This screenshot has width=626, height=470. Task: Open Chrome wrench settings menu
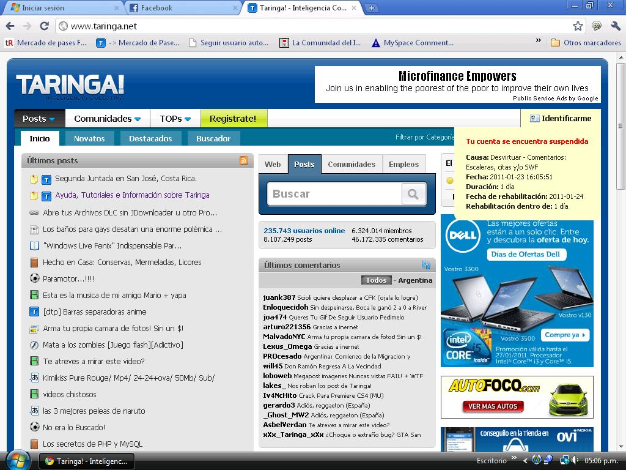(x=615, y=26)
